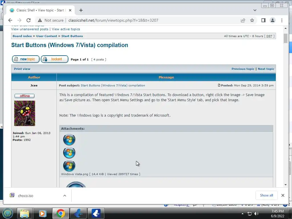Viewport: 292px width, 219px height.
Task: Switch to Chrome on the taskbar
Action: [x=60, y=213]
